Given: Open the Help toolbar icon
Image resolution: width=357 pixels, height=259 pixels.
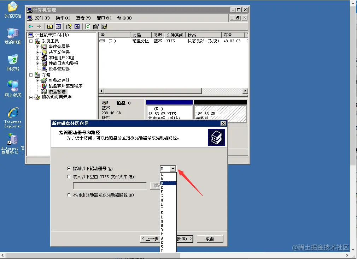Looking at the screenshot, I should click(69, 26).
